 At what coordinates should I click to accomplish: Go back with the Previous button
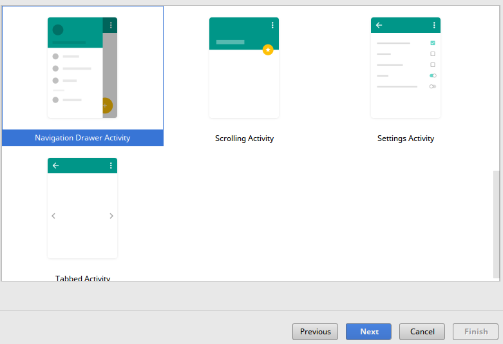pyautogui.click(x=315, y=332)
